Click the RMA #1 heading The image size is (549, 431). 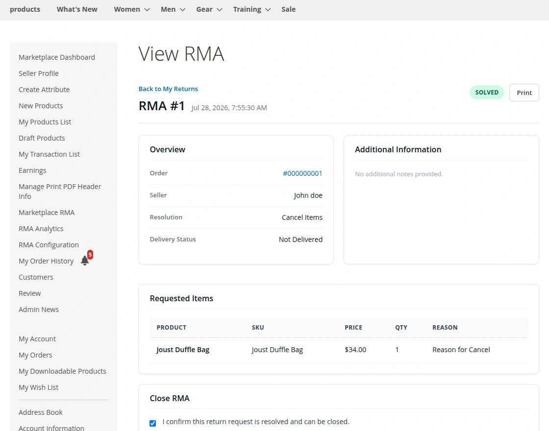161,106
